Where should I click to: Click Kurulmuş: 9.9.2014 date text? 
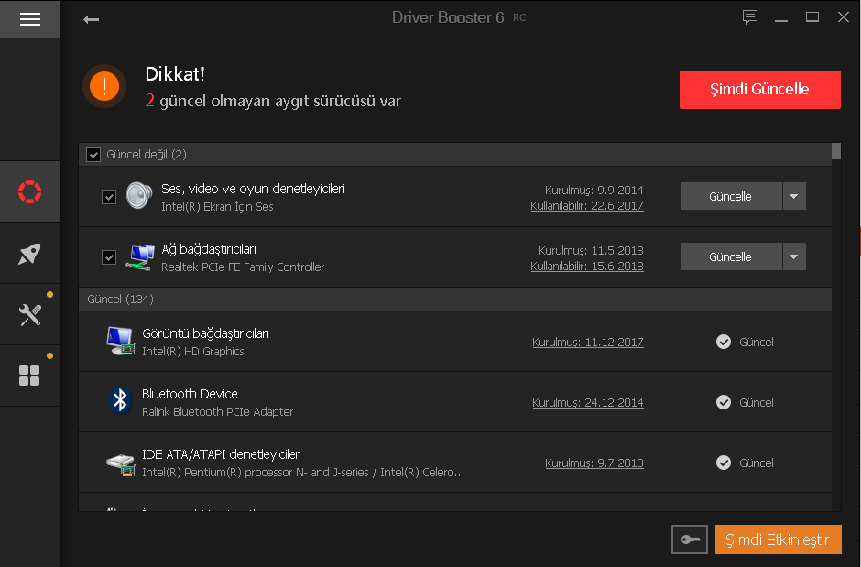click(x=594, y=190)
